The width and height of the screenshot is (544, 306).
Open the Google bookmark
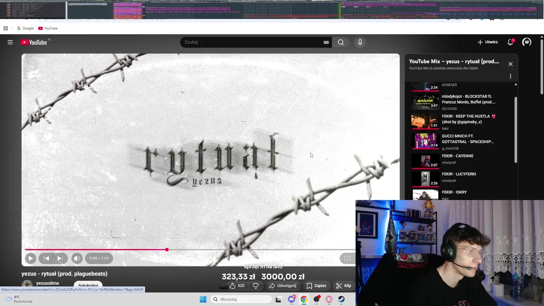point(25,28)
